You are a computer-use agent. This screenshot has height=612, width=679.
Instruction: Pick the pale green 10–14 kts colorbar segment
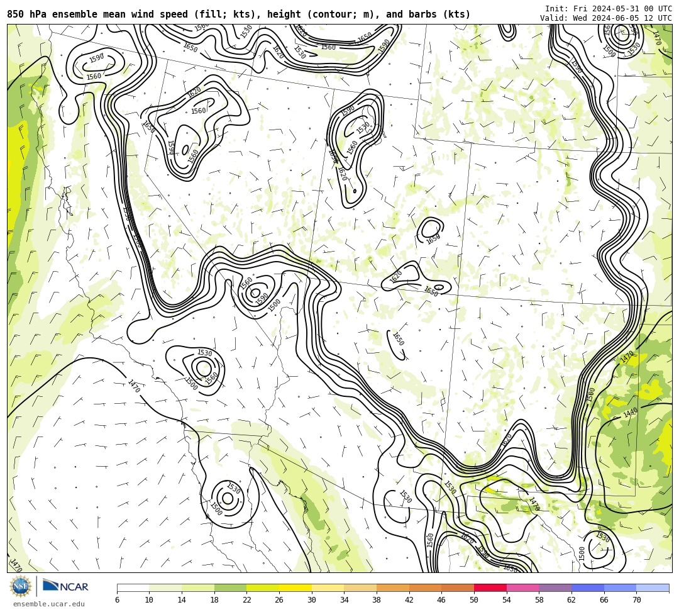click(165, 587)
